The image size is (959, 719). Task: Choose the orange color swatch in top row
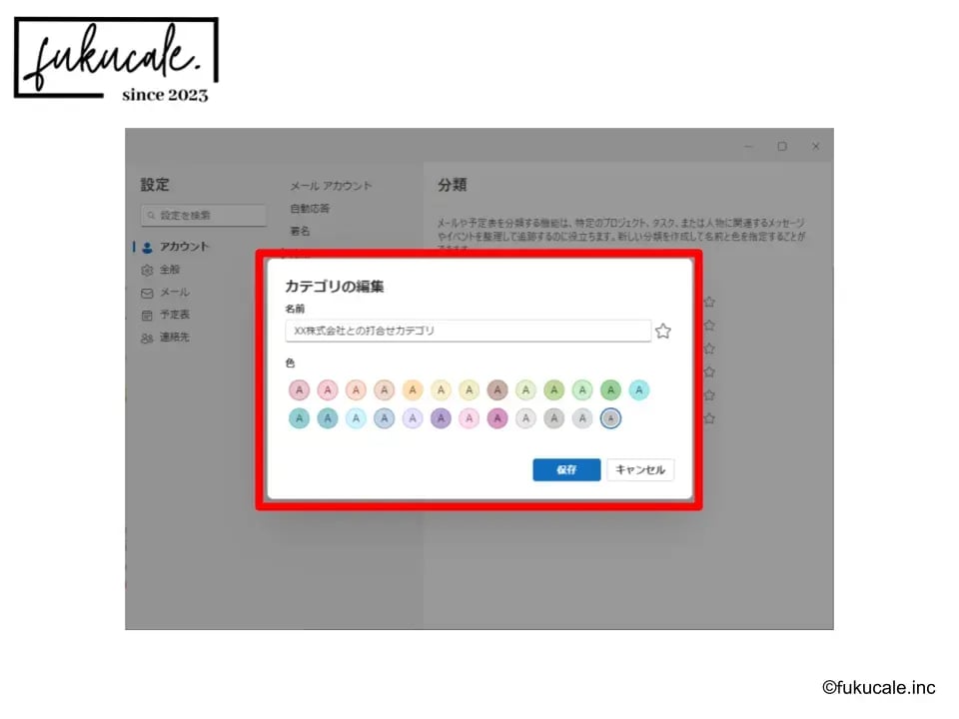(x=413, y=390)
